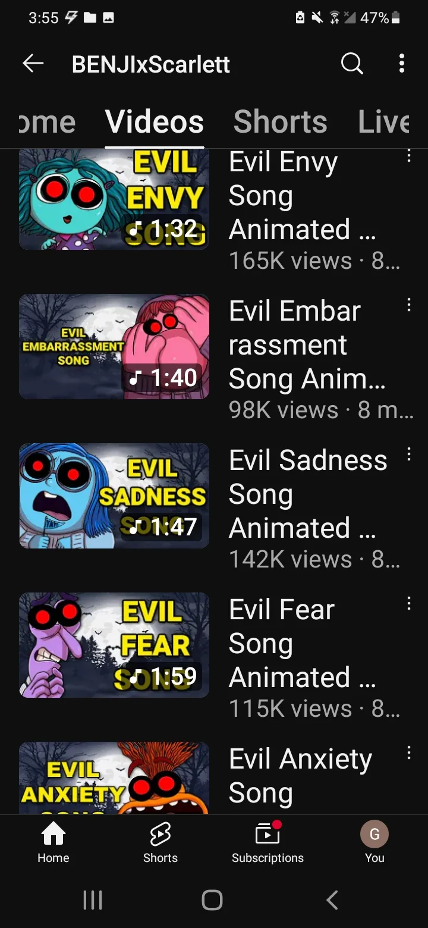Switch to the Shorts channel tab

pyautogui.click(x=280, y=122)
